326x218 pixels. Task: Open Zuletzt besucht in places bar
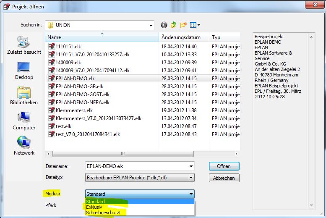(x=24, y=45)
